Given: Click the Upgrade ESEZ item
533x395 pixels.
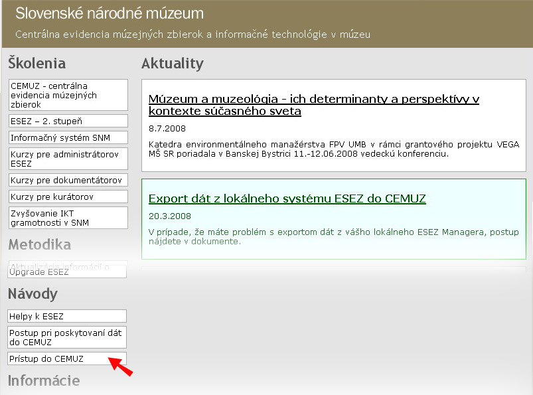Looking at the screenshot, I should (x=67, y=272).
